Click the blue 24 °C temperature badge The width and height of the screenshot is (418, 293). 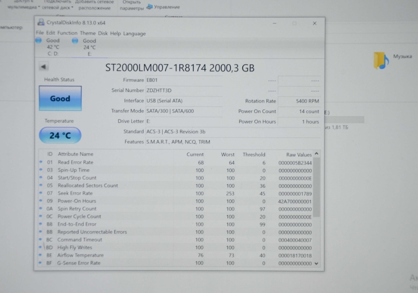[59, 135]
